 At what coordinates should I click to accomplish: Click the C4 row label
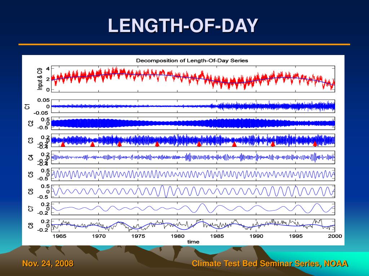coord(31,157)
